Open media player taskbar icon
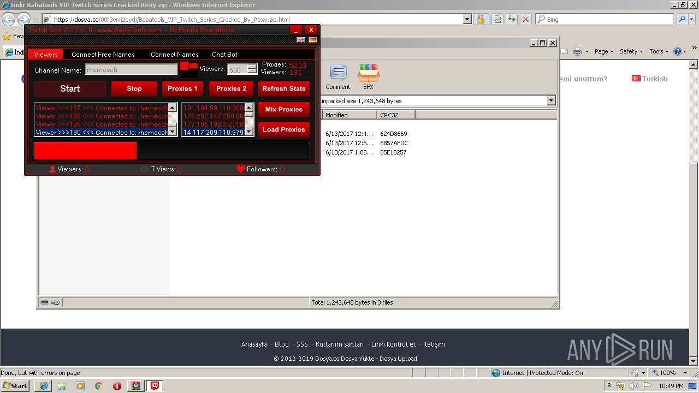The height and width of the screenshot is (393, 699). click(80, 386)
